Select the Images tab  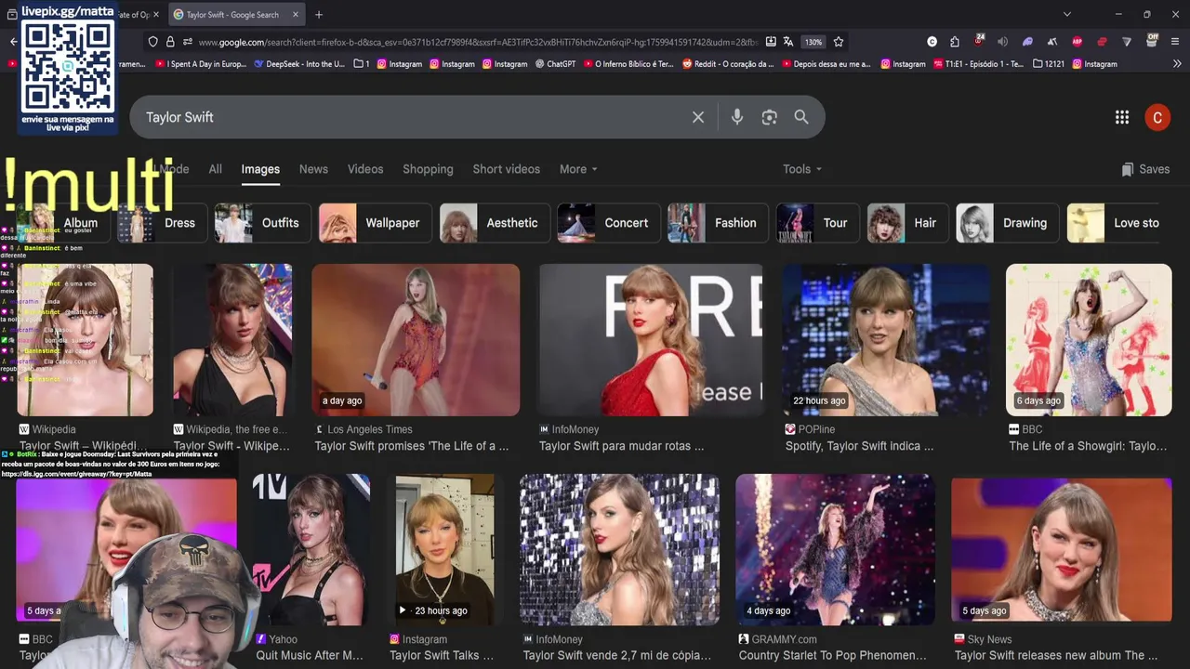coord(260,169)
